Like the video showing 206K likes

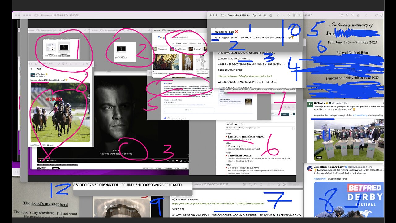[146, 168]
